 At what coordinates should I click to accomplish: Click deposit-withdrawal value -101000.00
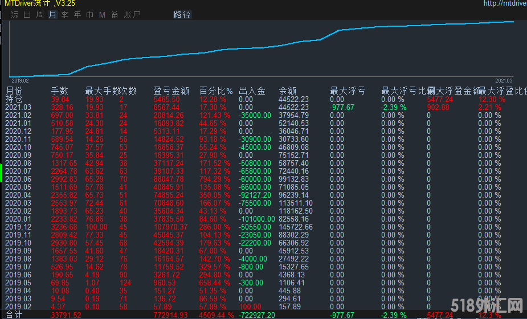click(x=257, y=219)
